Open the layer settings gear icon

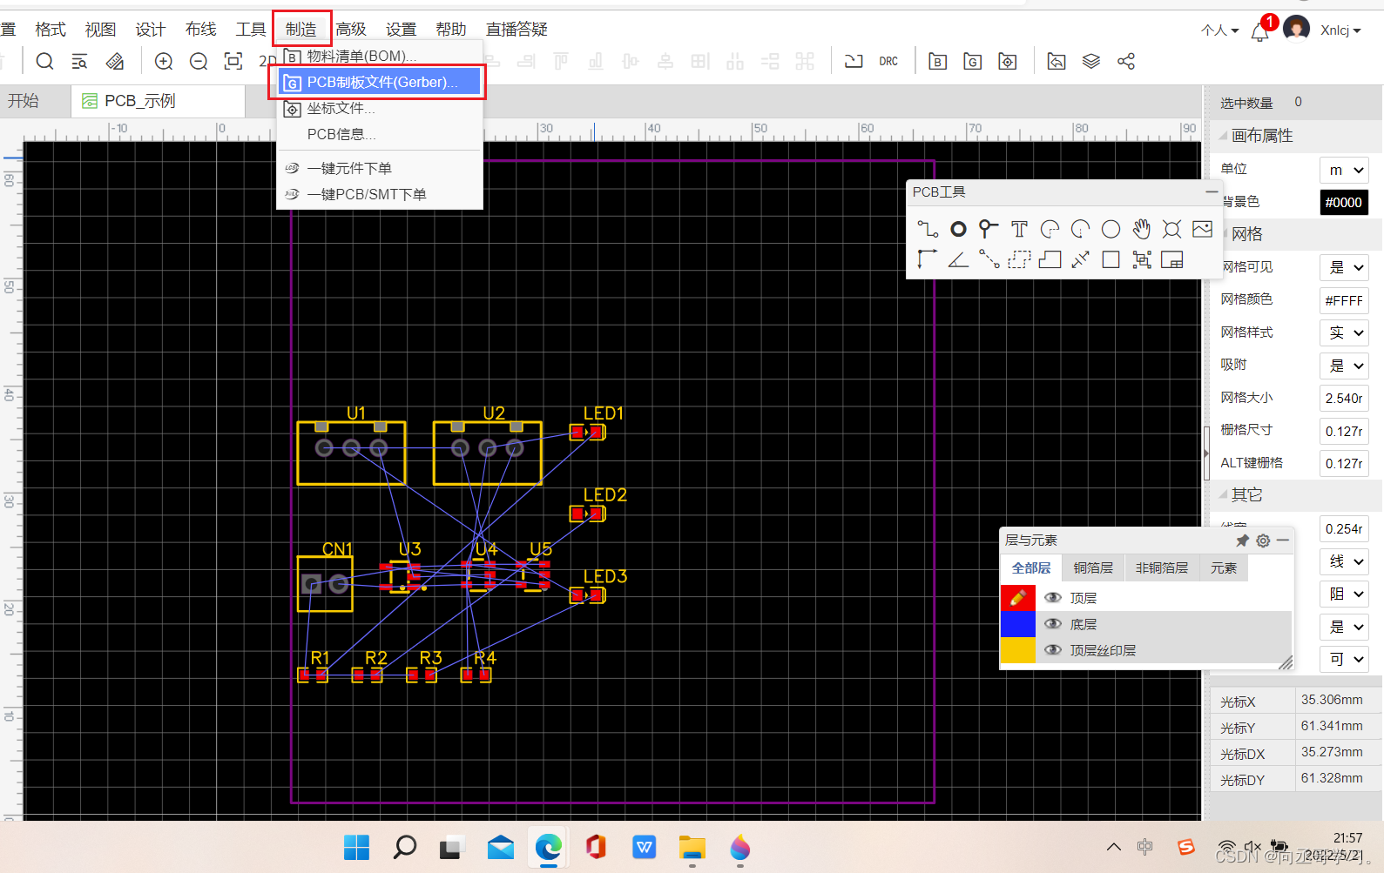tap(1263, 541)
